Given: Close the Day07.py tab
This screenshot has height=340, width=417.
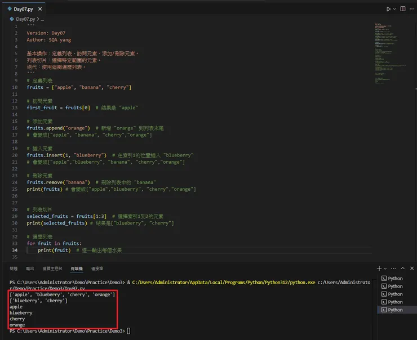Looking at the screenshot, I should coord(40,9).
